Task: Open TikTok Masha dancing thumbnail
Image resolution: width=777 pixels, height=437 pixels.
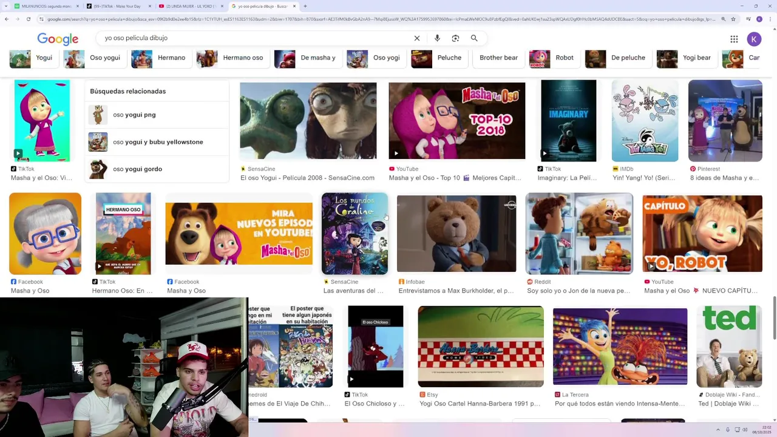Action: pos(42,120)
